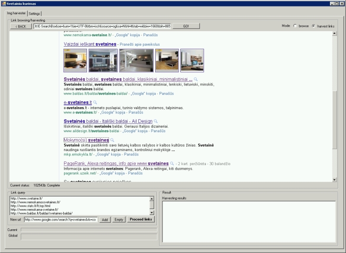Click the magnifier icon beside Ail Design result

pos(156,121)
